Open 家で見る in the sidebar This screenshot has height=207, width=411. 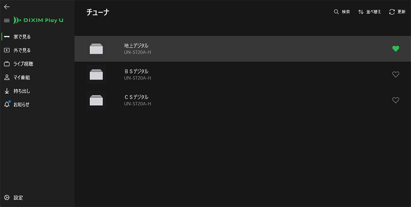point(22,37)
